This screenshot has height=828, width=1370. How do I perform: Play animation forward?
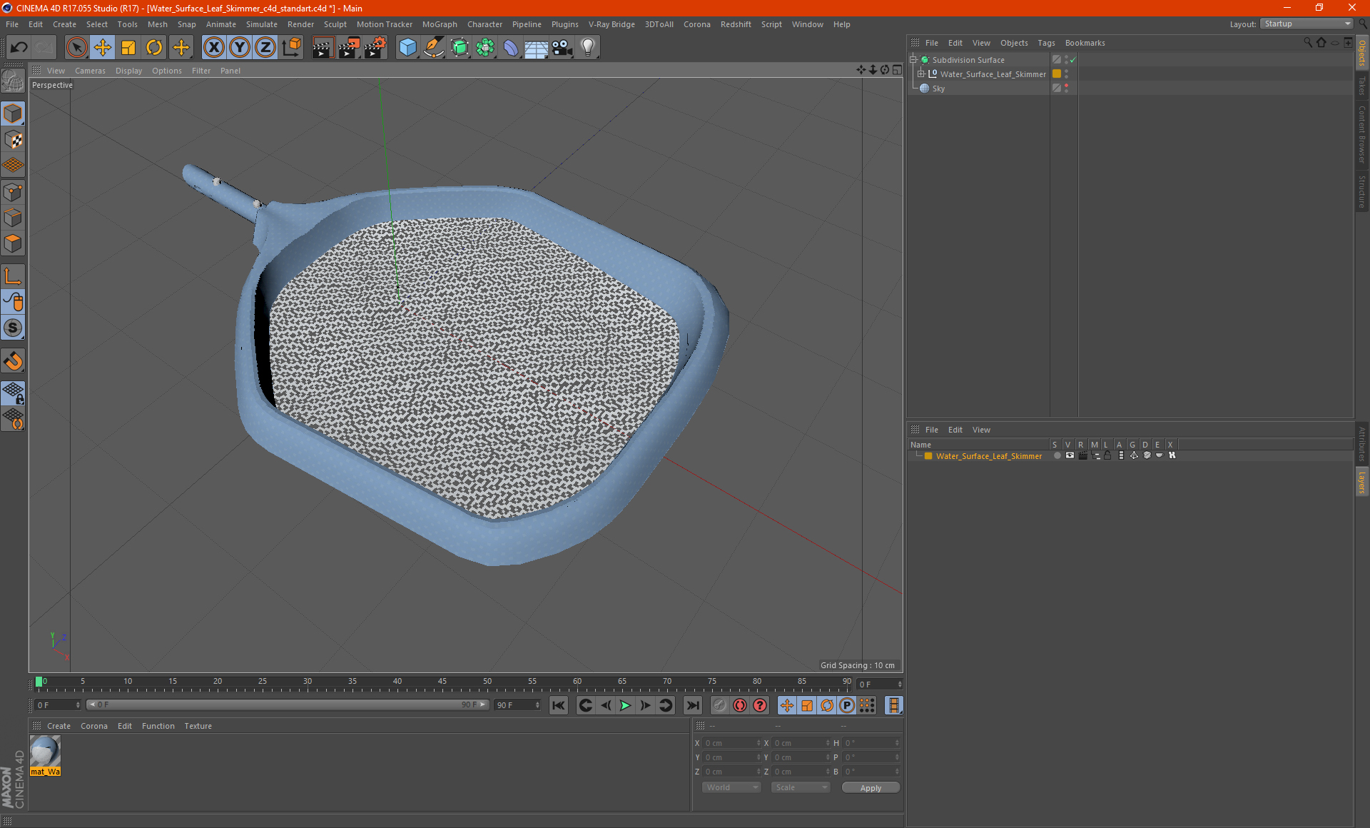pos(625,705)
